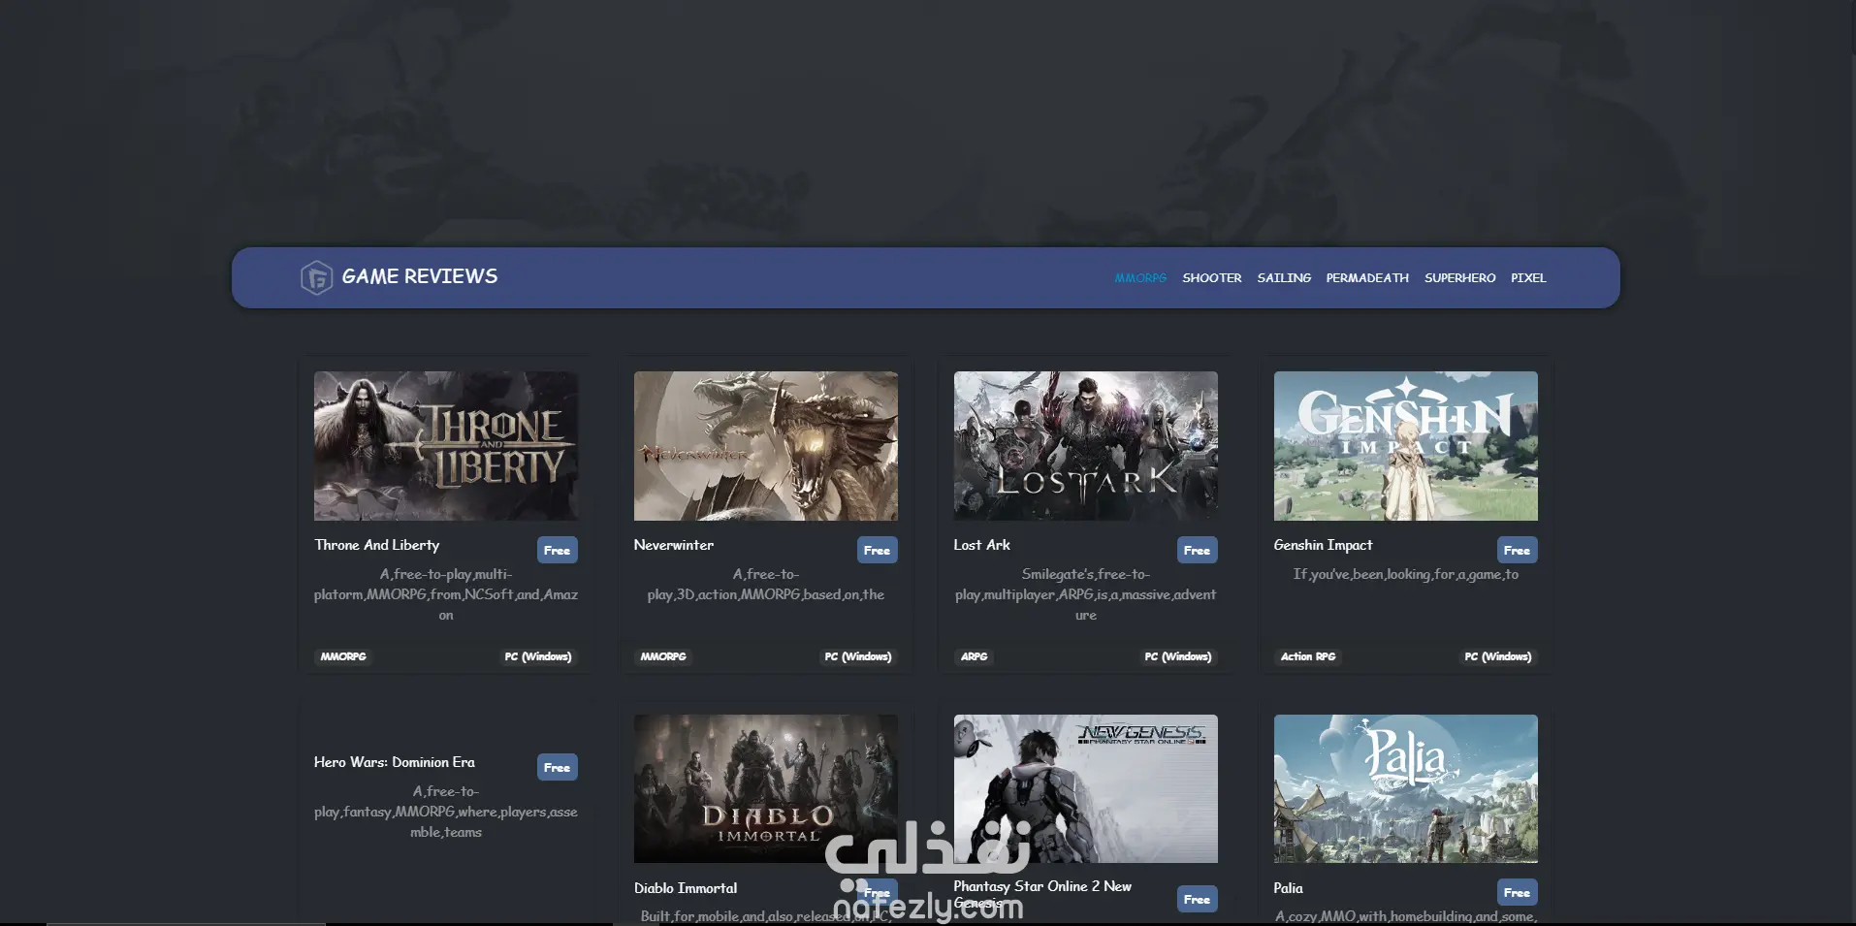
Task: Open the Throne And Liberty title
Action: coord(376,545)
